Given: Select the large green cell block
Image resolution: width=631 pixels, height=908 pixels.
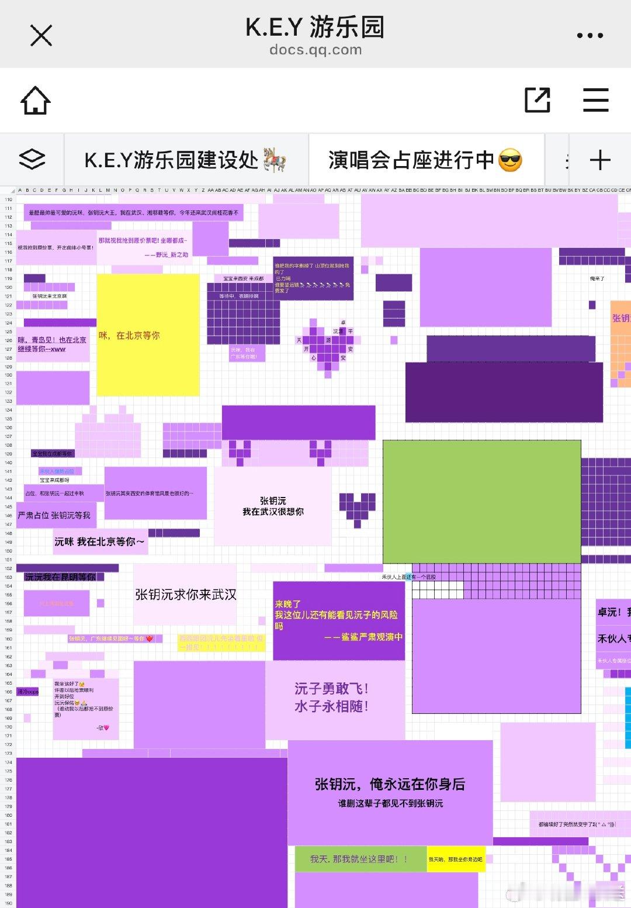Looking at the screenshot, I should pyautogui.click(x=482, y=502).
